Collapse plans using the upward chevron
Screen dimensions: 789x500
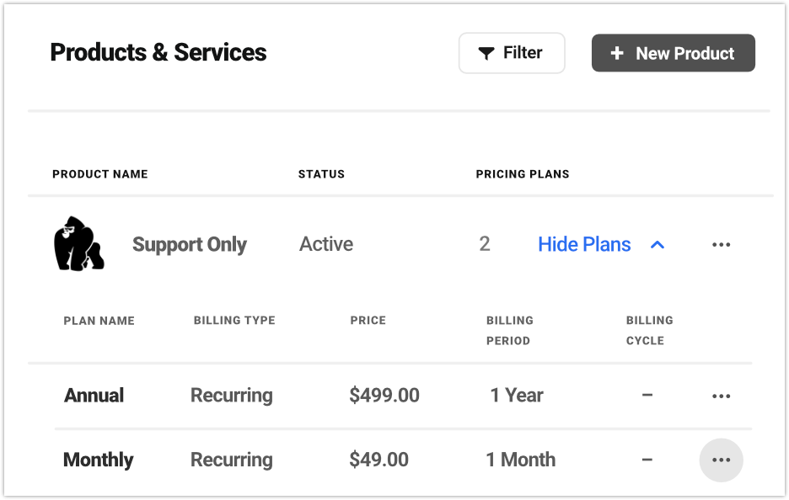657,244
